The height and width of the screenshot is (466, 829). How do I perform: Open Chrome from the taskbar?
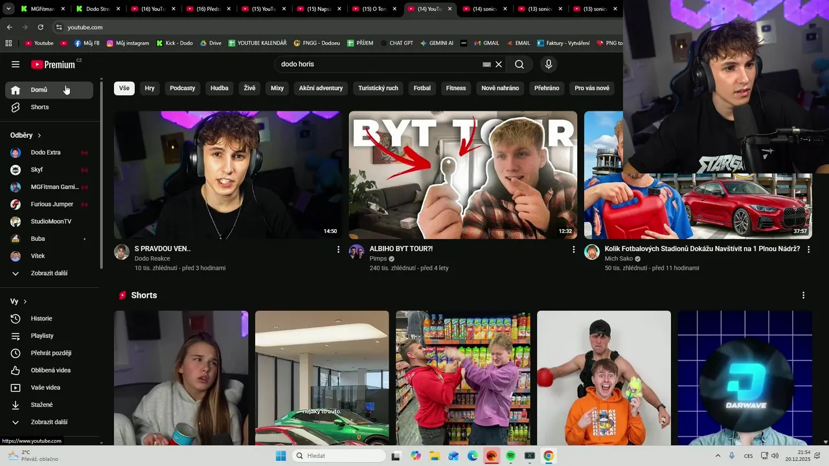pyautogui.click(x=549, y=456)
